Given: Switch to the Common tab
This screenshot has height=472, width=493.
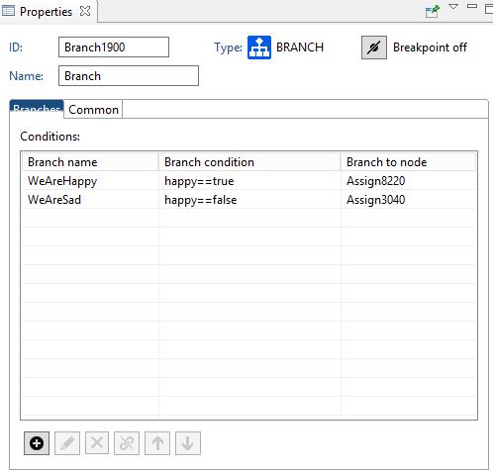Looking at the screenshot, I should pos(93,110).
